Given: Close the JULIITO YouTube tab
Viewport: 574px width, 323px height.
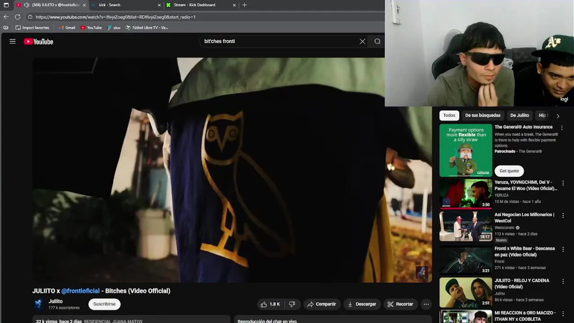Looking at the screenshot, I should tap(84, 5).
